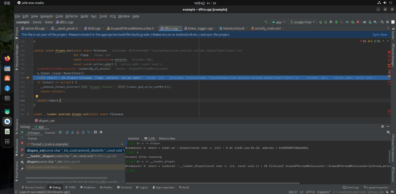Click the Event Log button

(350, 187)
